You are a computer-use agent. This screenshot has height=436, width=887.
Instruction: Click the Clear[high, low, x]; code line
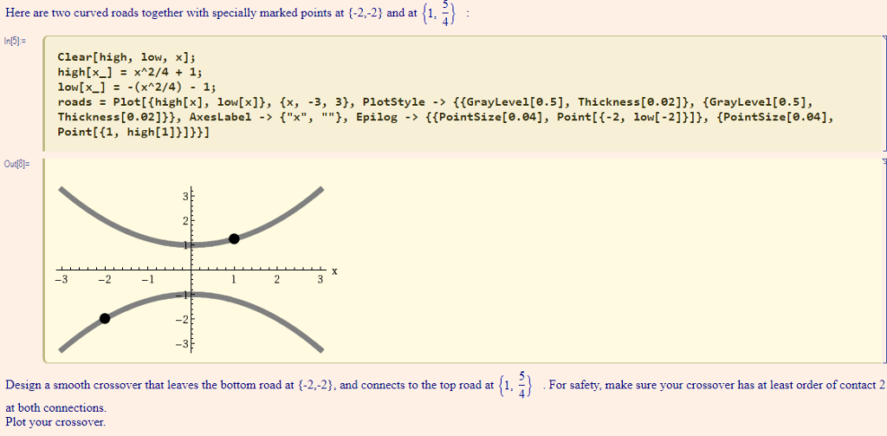[x=126, y=57]
